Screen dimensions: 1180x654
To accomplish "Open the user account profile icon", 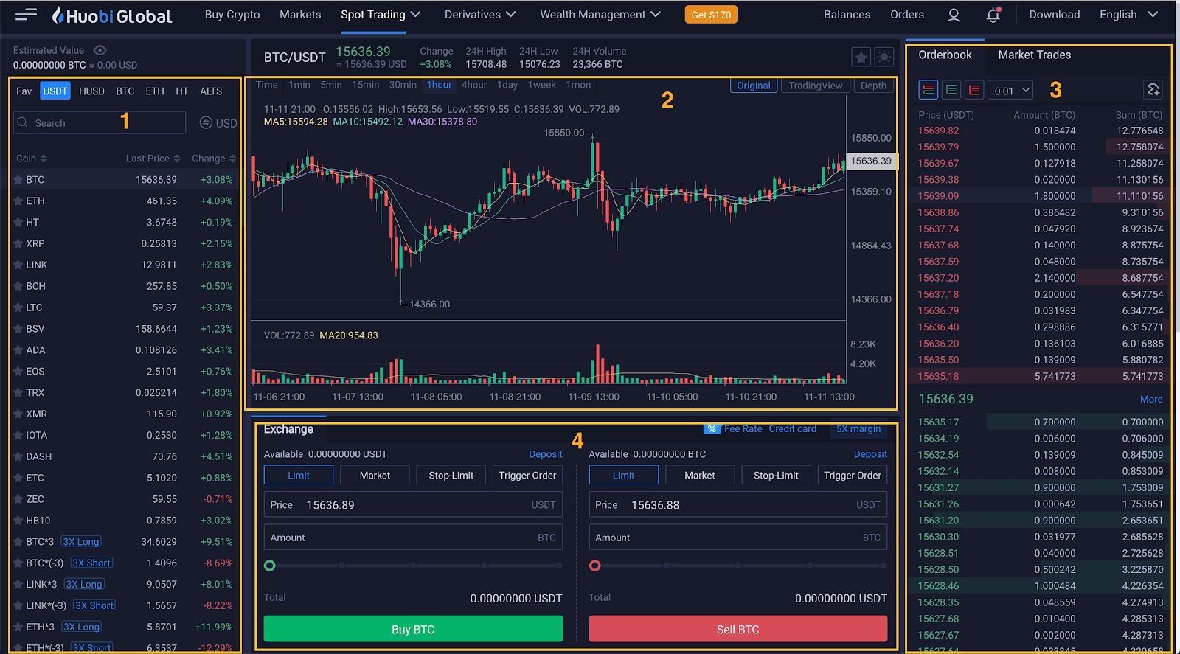I will coord(954,15).
